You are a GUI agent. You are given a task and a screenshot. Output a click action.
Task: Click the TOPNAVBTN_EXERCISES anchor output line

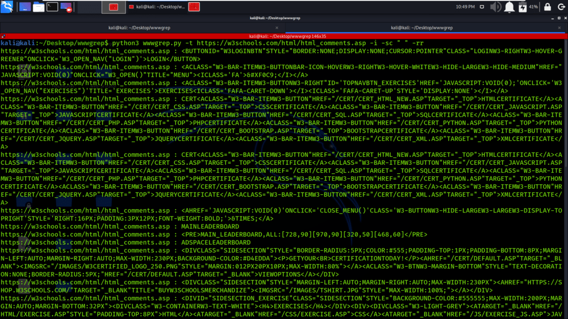click(x=282, y=87)
